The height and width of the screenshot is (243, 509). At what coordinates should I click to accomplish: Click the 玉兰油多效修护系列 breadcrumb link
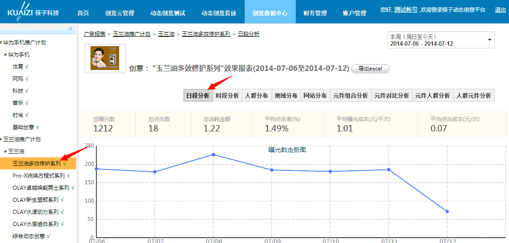coord(206,34)
